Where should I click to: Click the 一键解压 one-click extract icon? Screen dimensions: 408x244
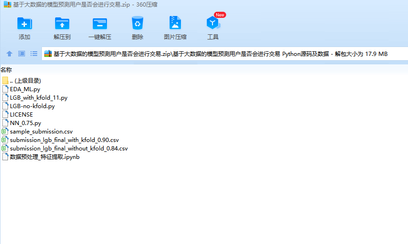coord(100,24)
